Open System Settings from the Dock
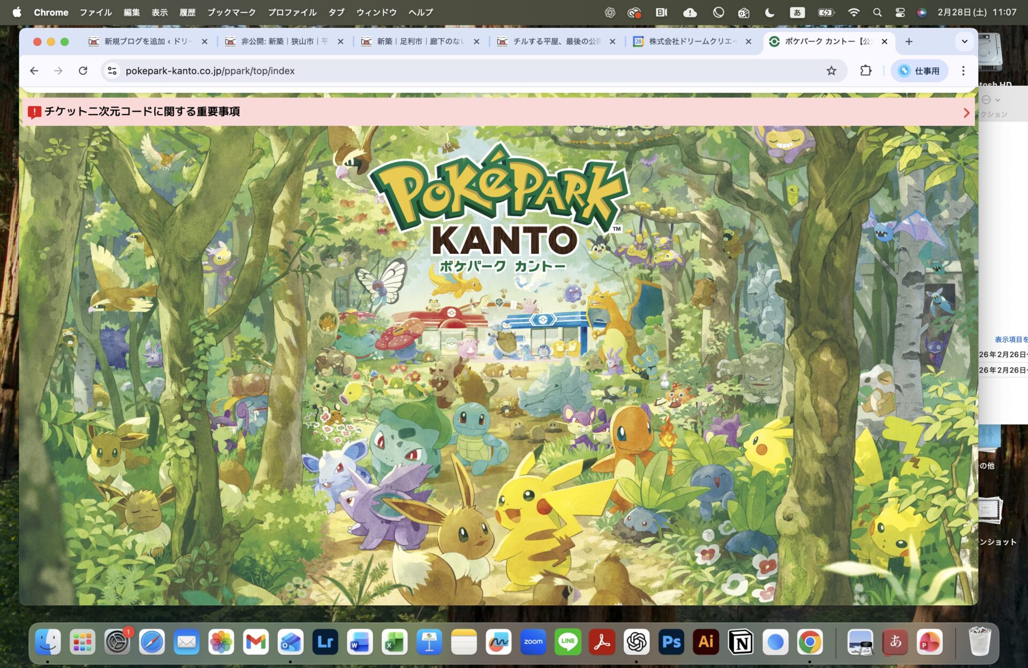Viewport: 1028px width, 668px height. [117, 641]
